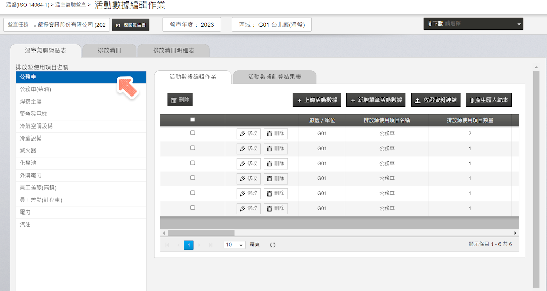Click the 上傳活動數據 plus button

pos(317,100)
